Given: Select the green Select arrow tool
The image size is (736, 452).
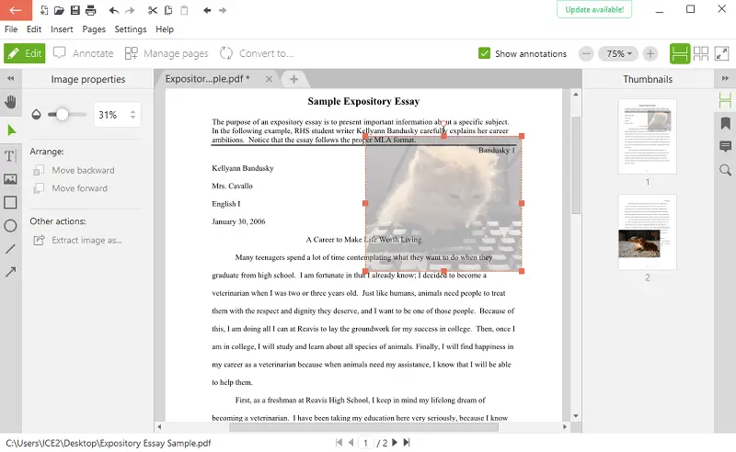Looking at the screenshot, I should pyautogui.click(x=11, y=130).
